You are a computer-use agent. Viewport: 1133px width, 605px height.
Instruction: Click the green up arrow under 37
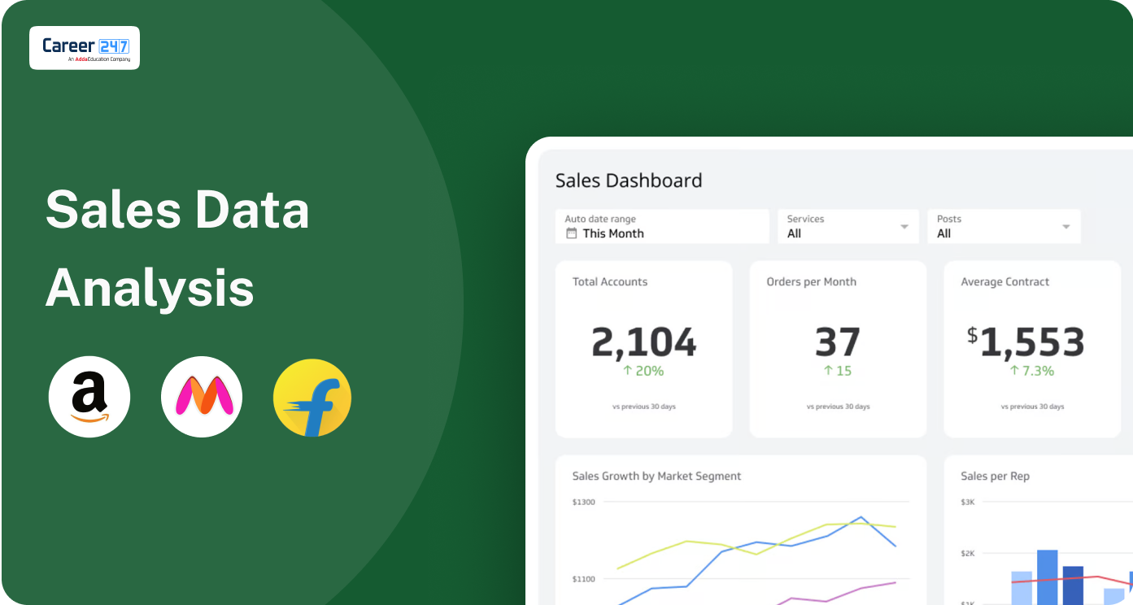coord(828,371)
